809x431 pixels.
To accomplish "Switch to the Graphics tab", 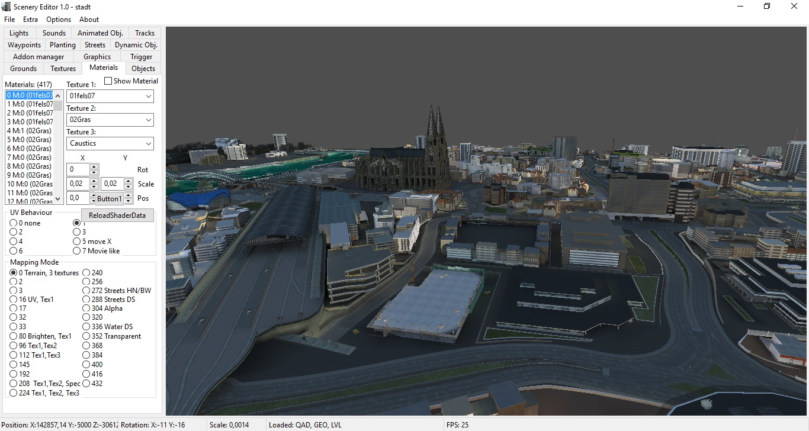I will (97, 57).
